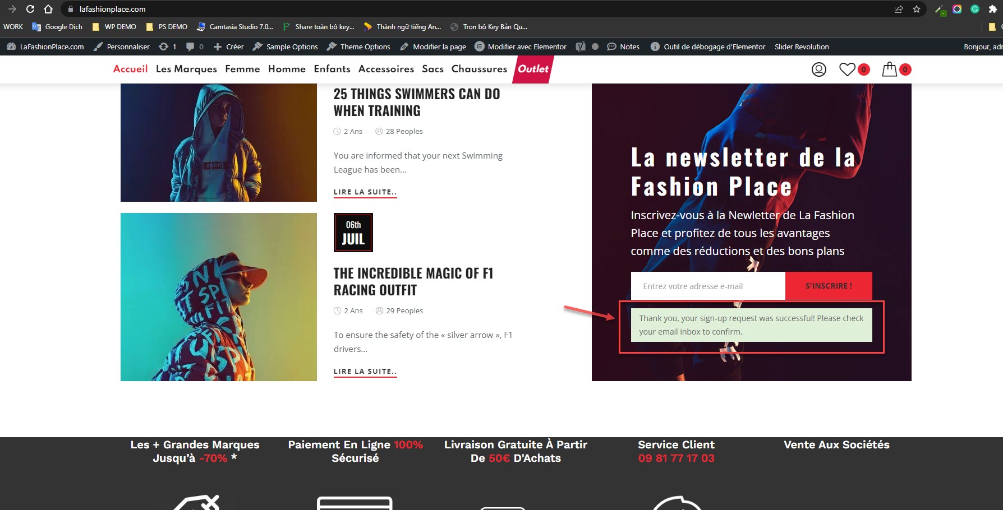Click Modifier avec Elementor

click(x=521, y=47)
